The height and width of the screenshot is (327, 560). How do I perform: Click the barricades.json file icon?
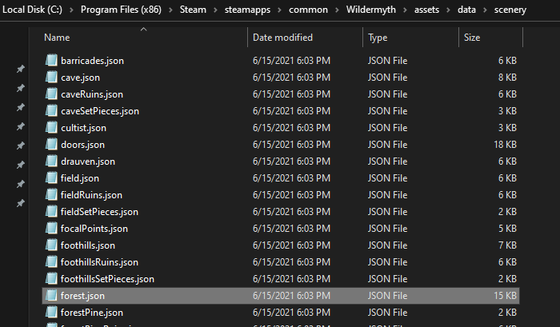click(x=52, y=61)
